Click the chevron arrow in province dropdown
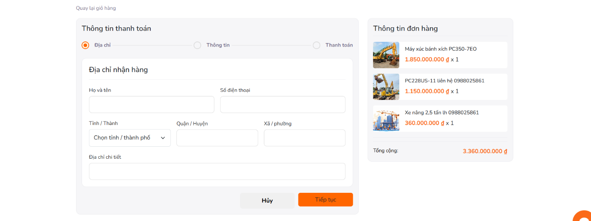 coord(163,138)
